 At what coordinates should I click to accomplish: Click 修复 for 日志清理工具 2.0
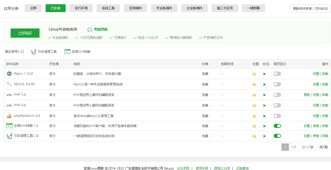tap(316, 136)
